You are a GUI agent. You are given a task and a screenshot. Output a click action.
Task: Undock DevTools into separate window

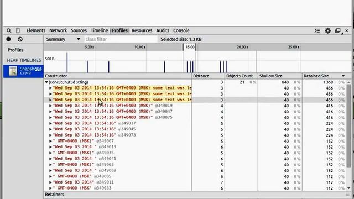click(x=338, y=30)
